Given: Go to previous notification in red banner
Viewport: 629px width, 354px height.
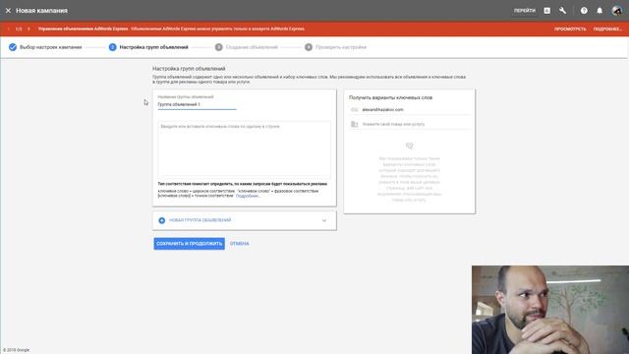Looking at the screenshot, I should tap(9, 29).
